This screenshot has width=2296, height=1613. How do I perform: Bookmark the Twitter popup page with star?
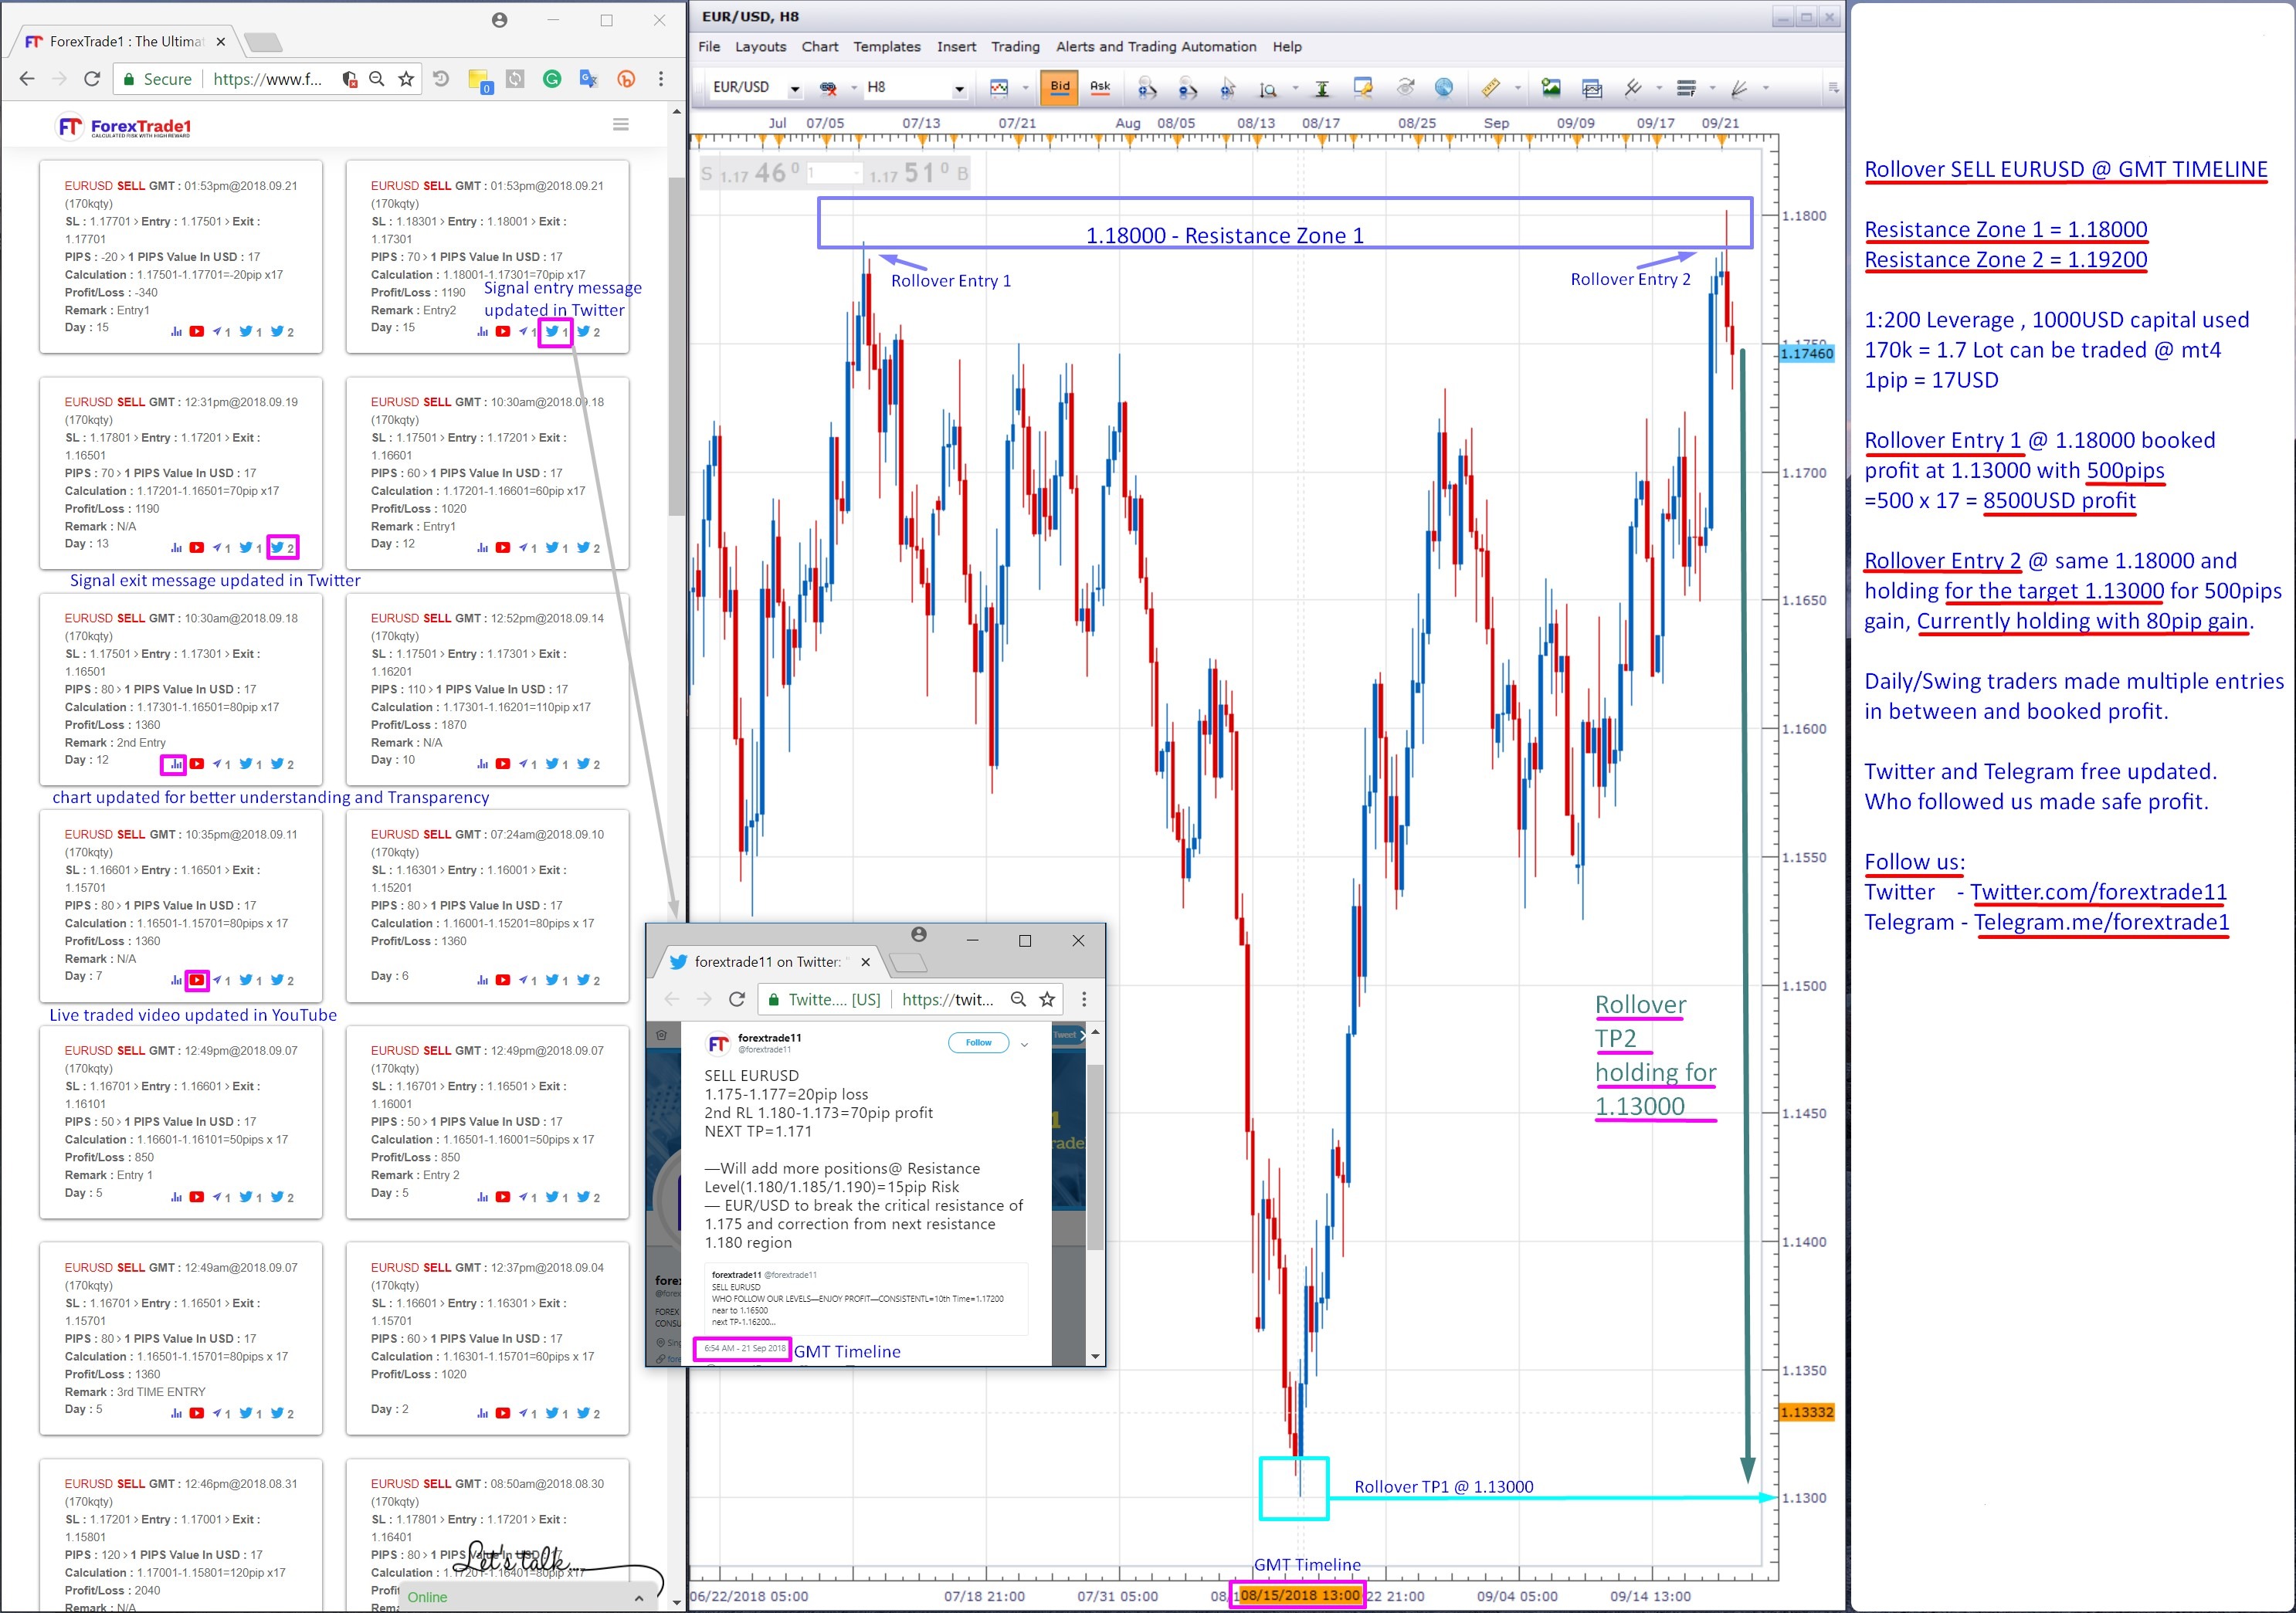(x=1047, y=999)
